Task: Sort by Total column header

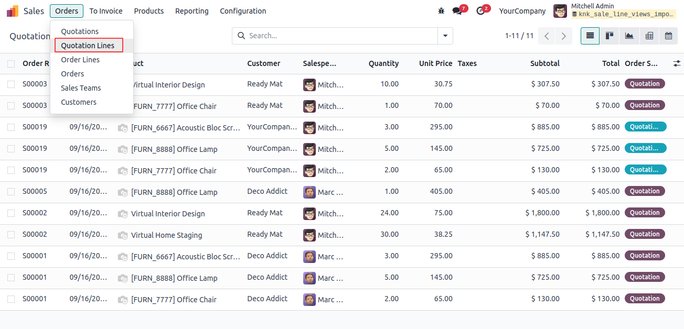Action: click(611, 63)
